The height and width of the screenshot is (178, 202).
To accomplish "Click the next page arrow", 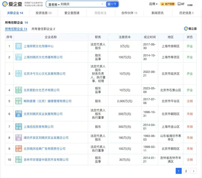I will pyautogui.click(x=194, y=171).
